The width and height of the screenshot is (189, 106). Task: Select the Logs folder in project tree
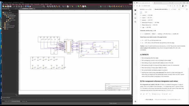coord(6,29)
